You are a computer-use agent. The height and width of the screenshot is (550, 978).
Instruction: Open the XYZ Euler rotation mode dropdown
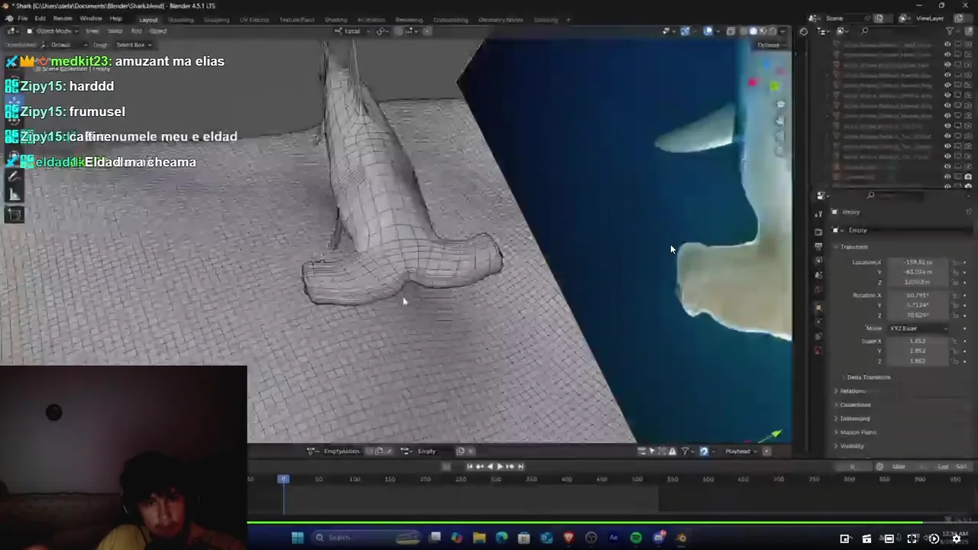click(x=918, y=328)
